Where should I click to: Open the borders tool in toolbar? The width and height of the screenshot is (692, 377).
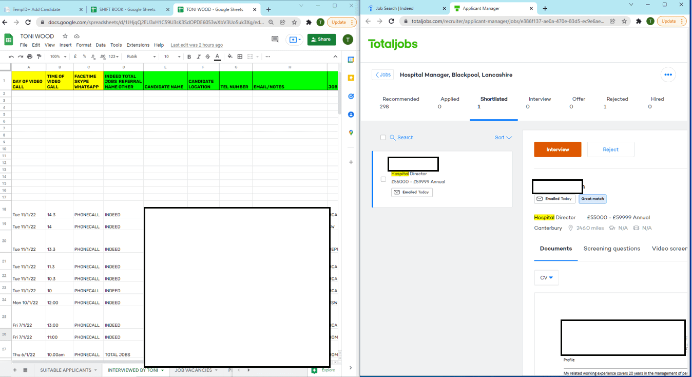click(240, 56)
